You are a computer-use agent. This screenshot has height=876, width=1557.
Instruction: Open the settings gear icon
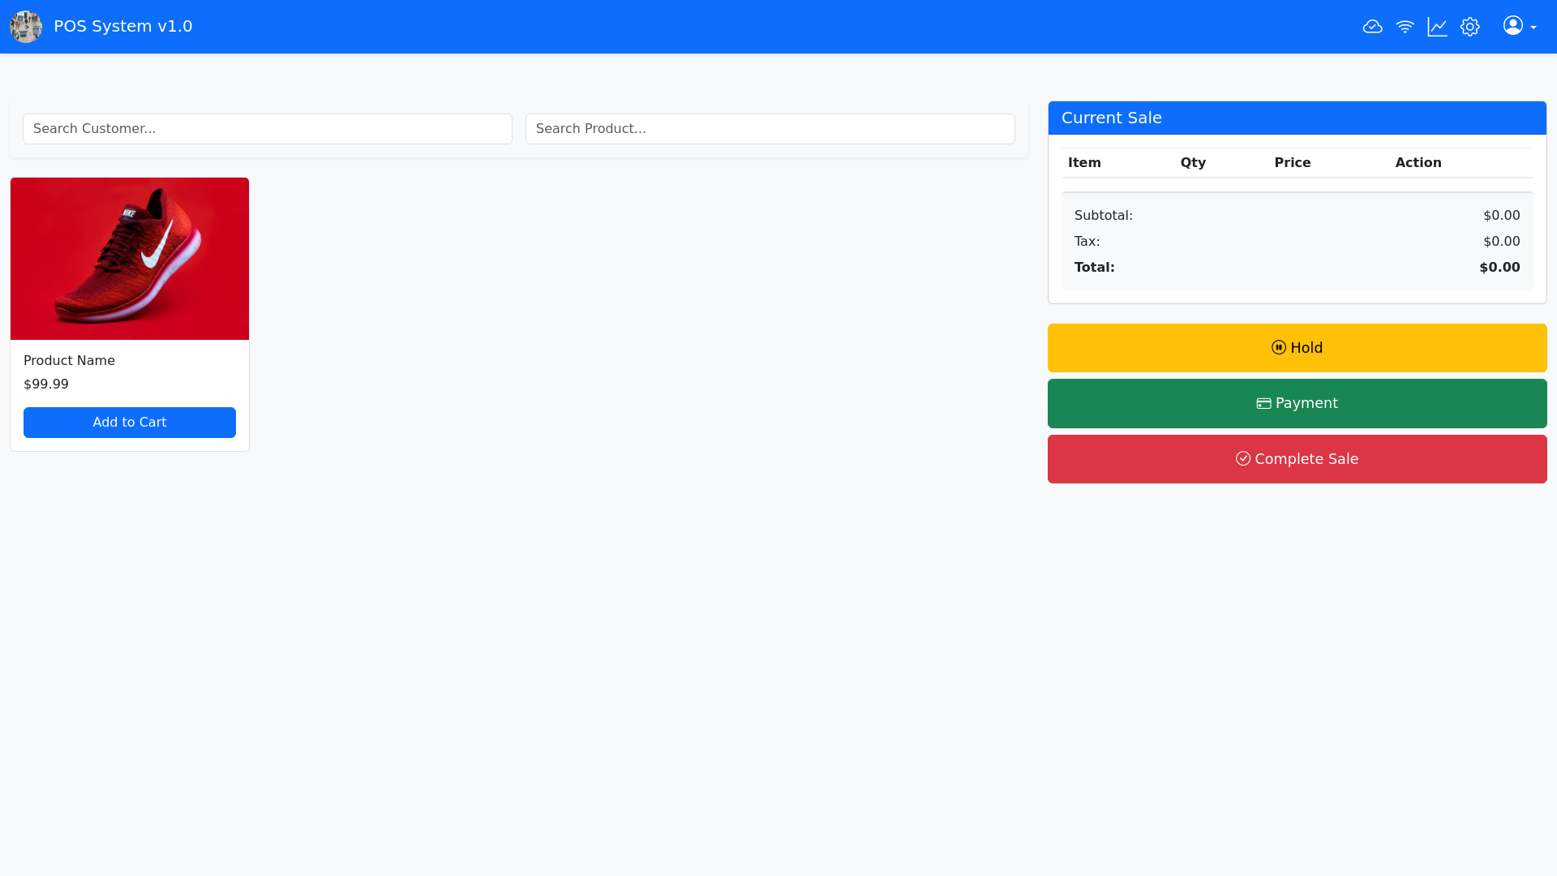(1470, 26)
